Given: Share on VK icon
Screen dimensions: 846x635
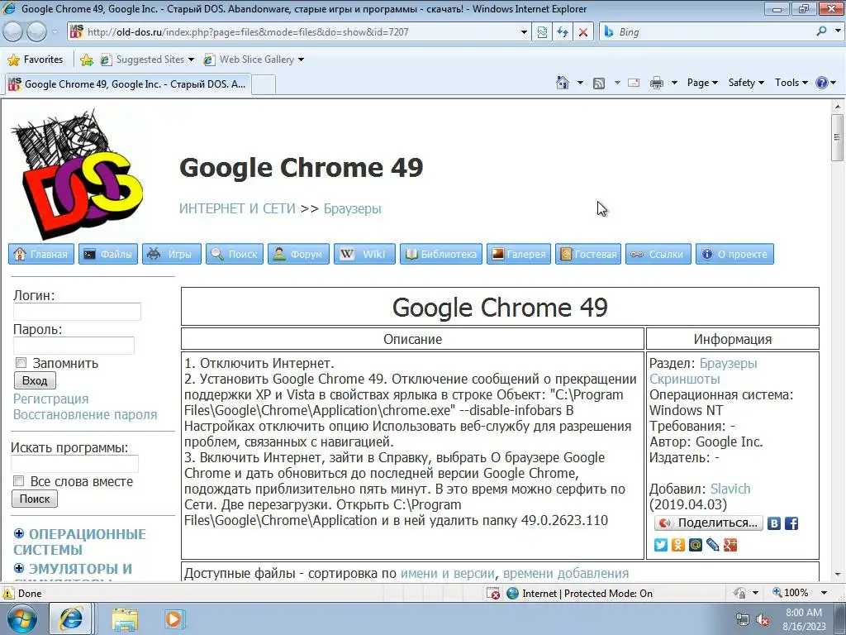Looking at the screenshot, I should (x=773, y=523).
